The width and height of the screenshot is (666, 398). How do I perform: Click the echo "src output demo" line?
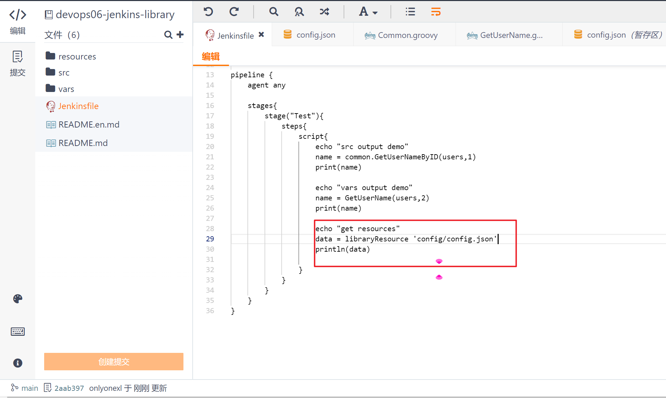[362, 147]
